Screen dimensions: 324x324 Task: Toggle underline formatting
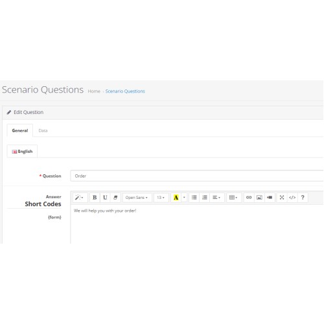[105, 198]
